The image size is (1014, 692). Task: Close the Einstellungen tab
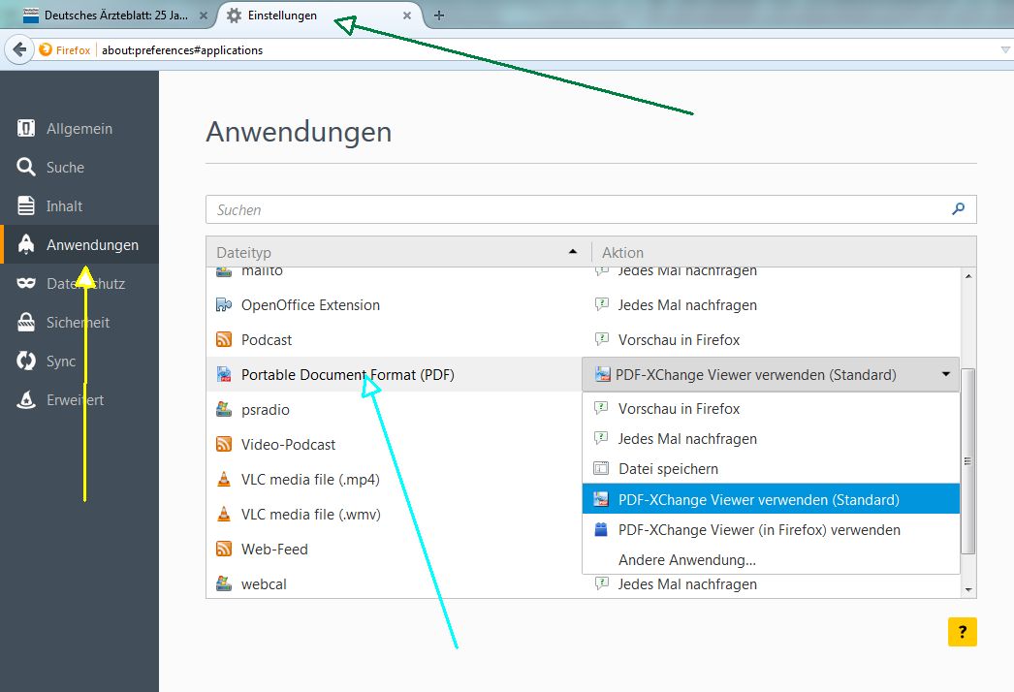point(407,16)
